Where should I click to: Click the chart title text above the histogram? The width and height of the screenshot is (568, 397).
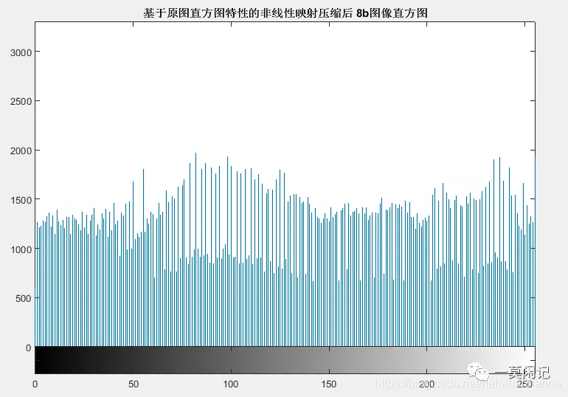click(x=285, y=13)
